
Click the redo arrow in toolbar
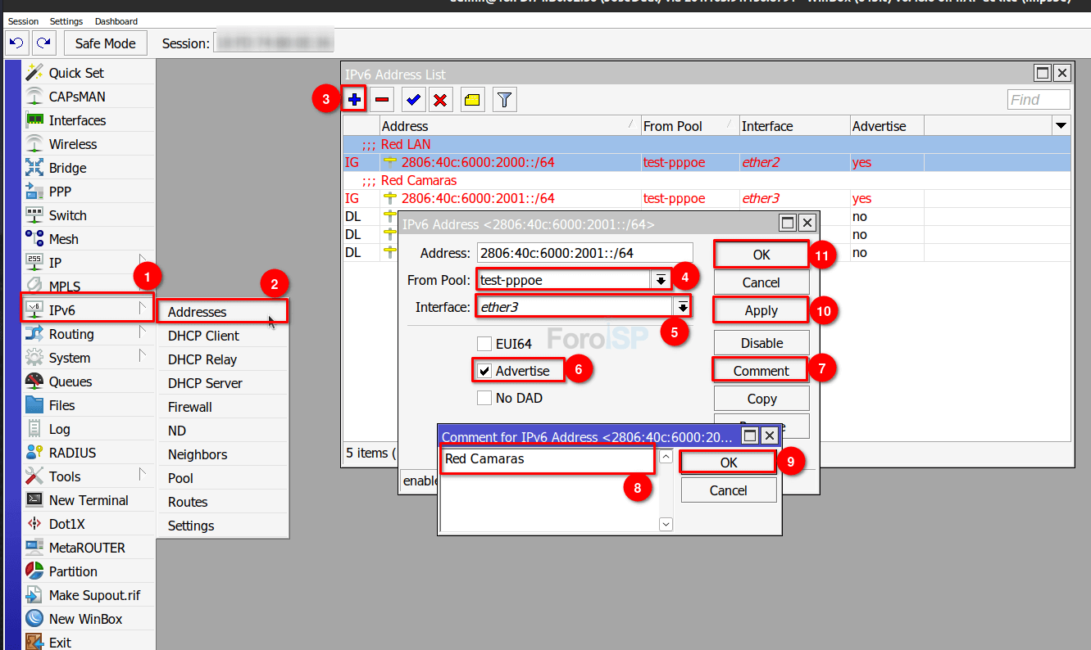[x=44, y=43]
